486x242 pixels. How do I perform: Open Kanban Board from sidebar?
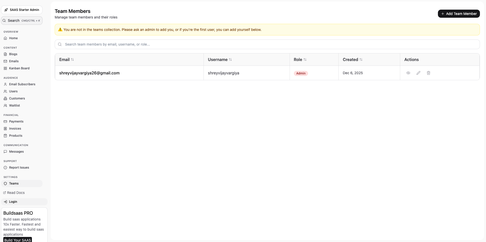(x=22, y=68)
